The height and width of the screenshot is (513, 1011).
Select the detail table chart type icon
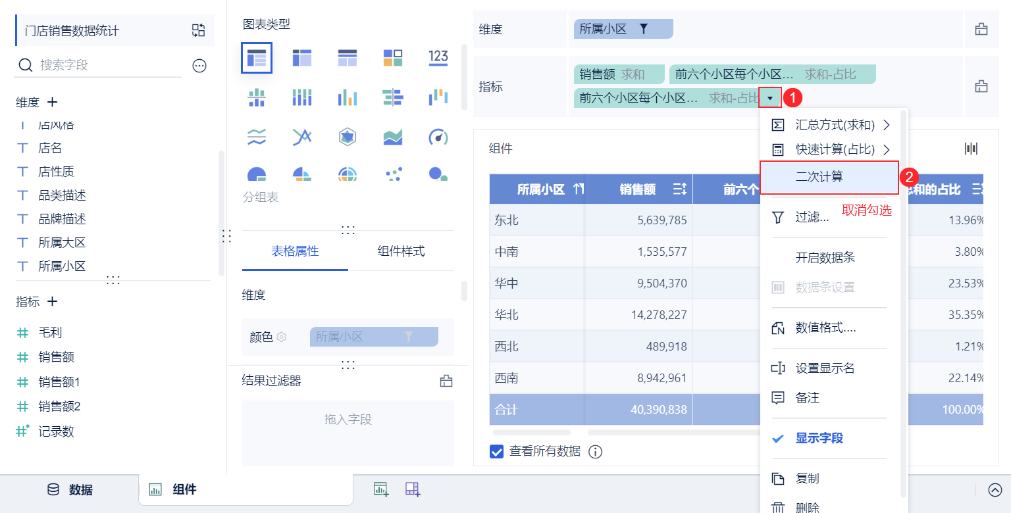point(347,58)
